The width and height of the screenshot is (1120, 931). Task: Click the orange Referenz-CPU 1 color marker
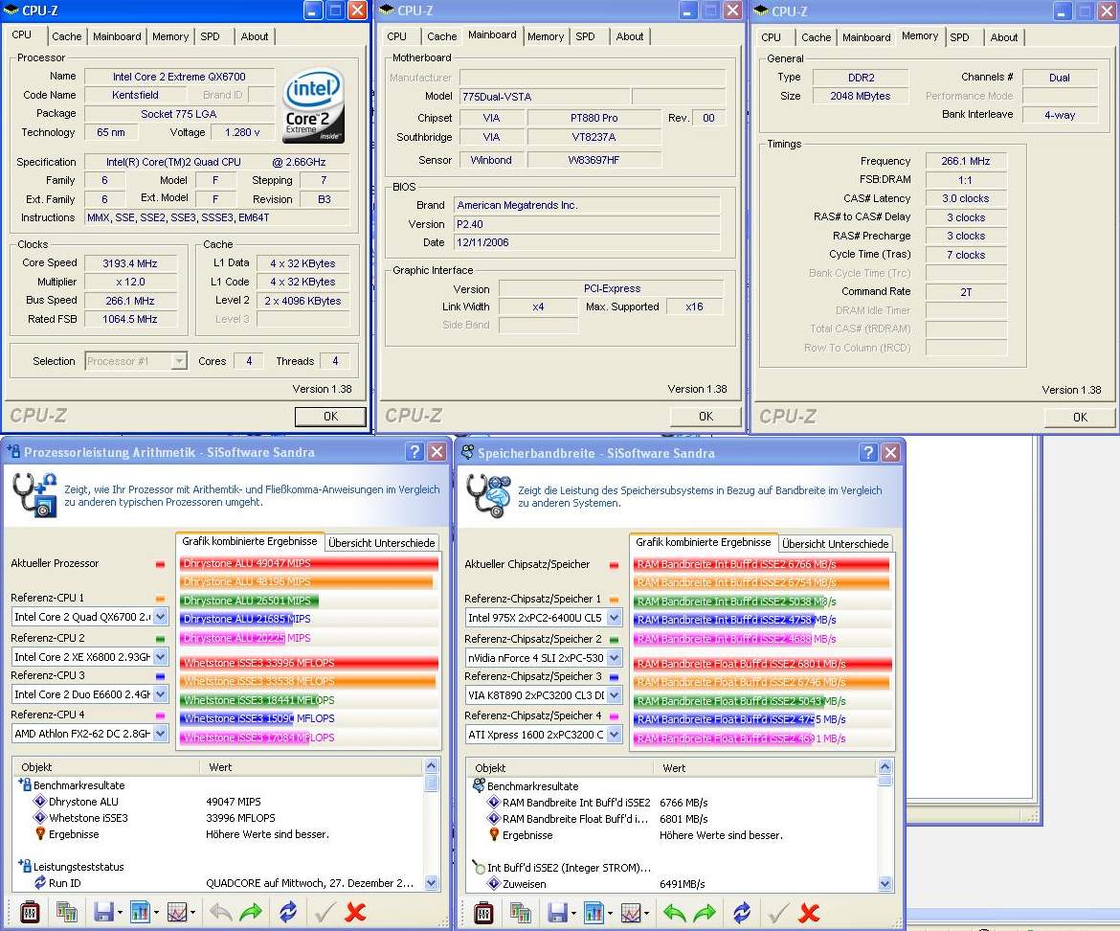(160, 598)
